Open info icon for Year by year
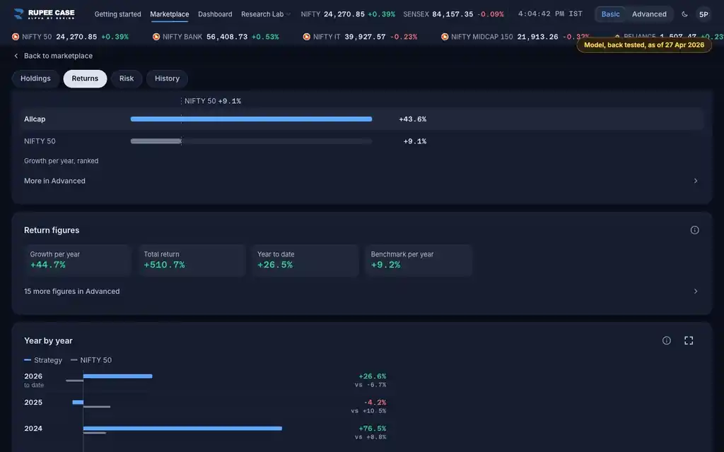The height and width of the screenshot is (452, 724). (x=666, y=340)
